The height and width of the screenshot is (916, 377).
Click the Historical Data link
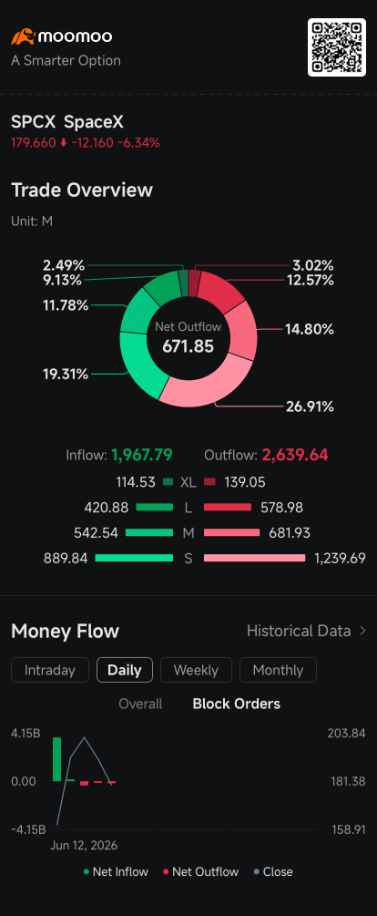click(x=299, y=631)
